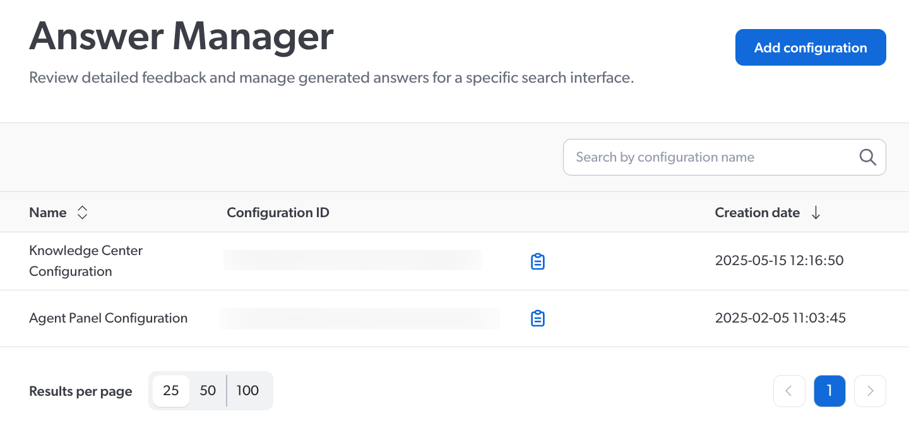Copy the Agent Panel Configuration ID
The width and height of the screenshot is (909, 428).
pyautogui.click(x=537, y=319)
